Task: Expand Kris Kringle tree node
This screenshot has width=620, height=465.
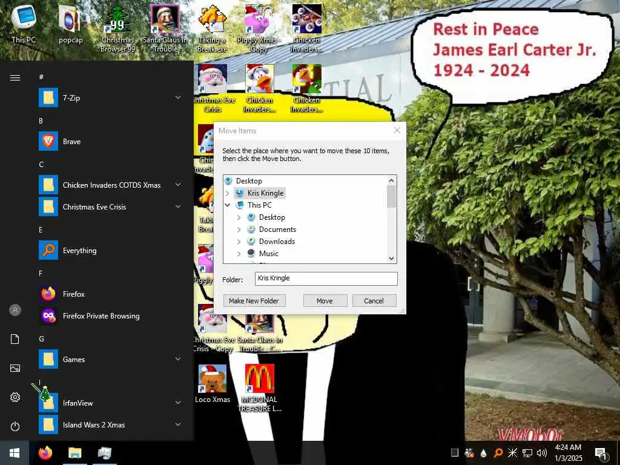Action: (x=228, y=193)
